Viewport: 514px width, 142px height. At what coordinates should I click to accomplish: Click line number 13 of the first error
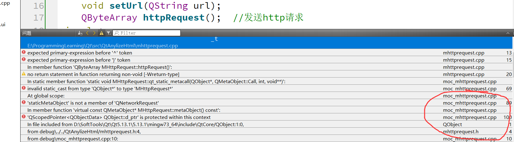coord(509,53)
